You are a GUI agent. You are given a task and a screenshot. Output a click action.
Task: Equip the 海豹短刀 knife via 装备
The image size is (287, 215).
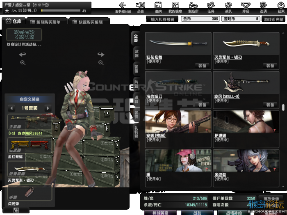202,105
